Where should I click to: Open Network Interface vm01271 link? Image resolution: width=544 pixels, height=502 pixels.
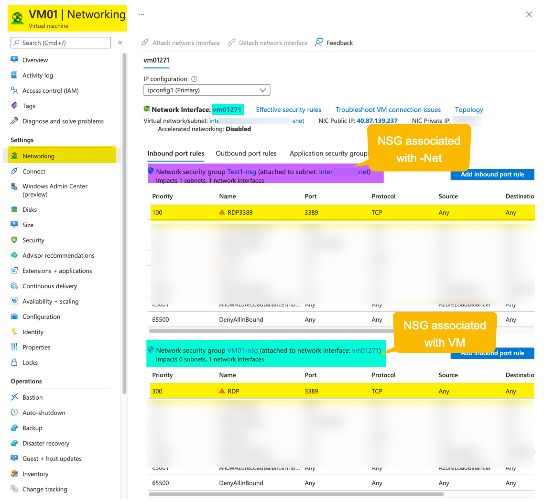click(227, 109)
